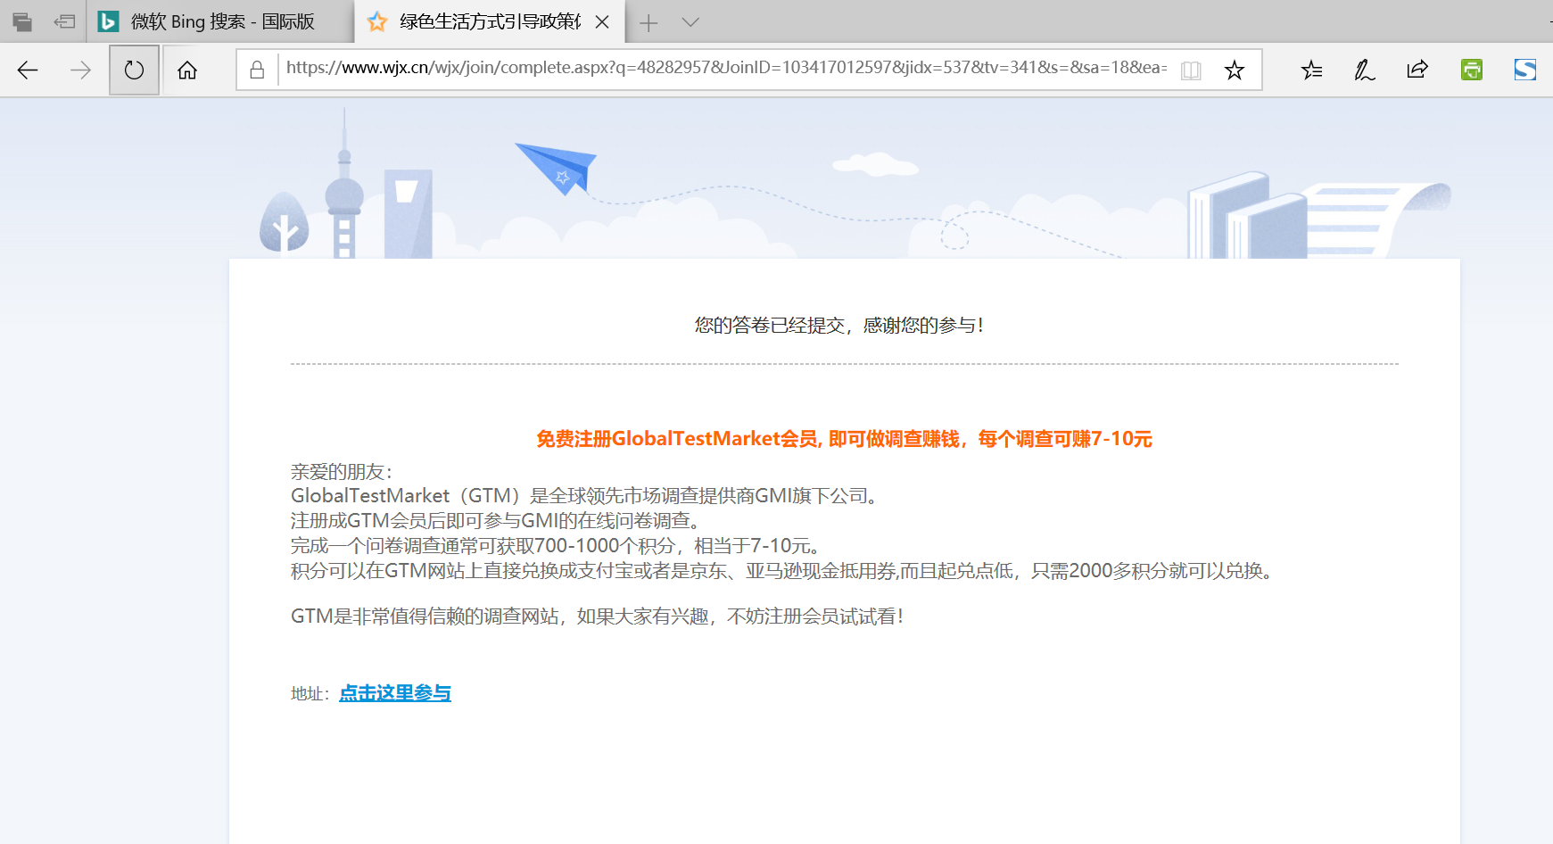Click the '您的答卷已经提交' confirmation text
1553x844 pixels.
click(838, 325)
